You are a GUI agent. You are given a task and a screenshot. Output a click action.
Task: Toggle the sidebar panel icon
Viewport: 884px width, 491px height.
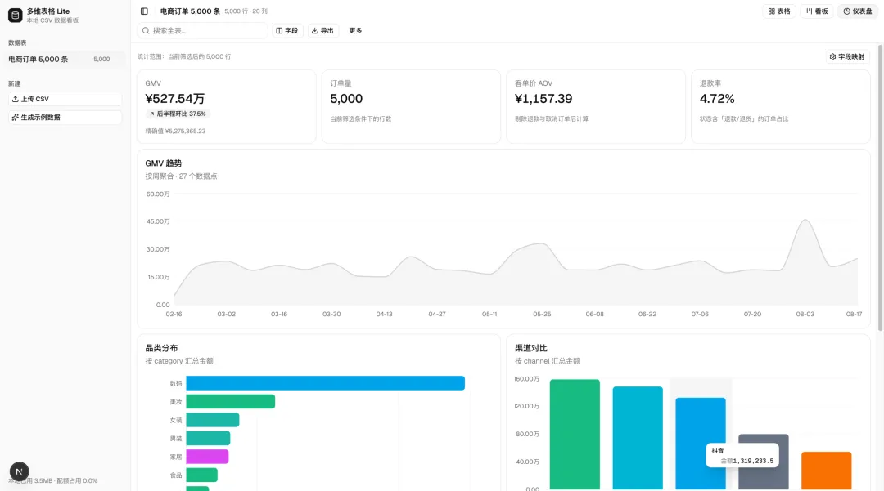[x=144, y=11]
